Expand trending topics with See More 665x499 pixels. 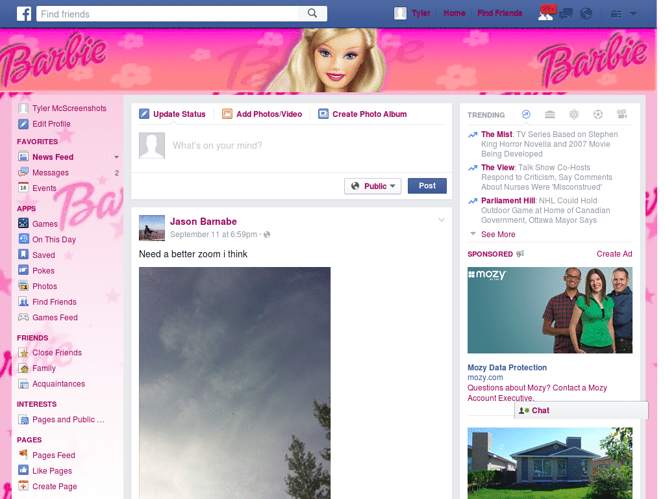click(497, 234)
